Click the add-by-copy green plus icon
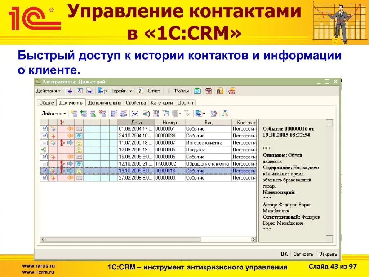The height and width of the screenshot is (277, 369). tap(83, 114)
